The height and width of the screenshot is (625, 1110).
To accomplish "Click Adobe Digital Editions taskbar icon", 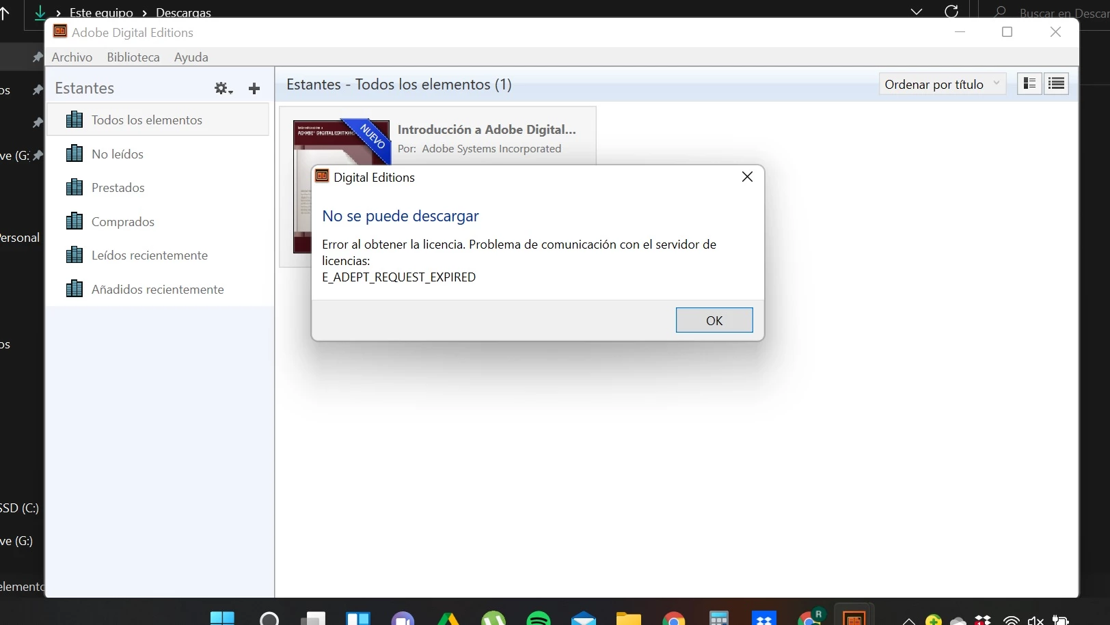I will click(x=854, y=617).
